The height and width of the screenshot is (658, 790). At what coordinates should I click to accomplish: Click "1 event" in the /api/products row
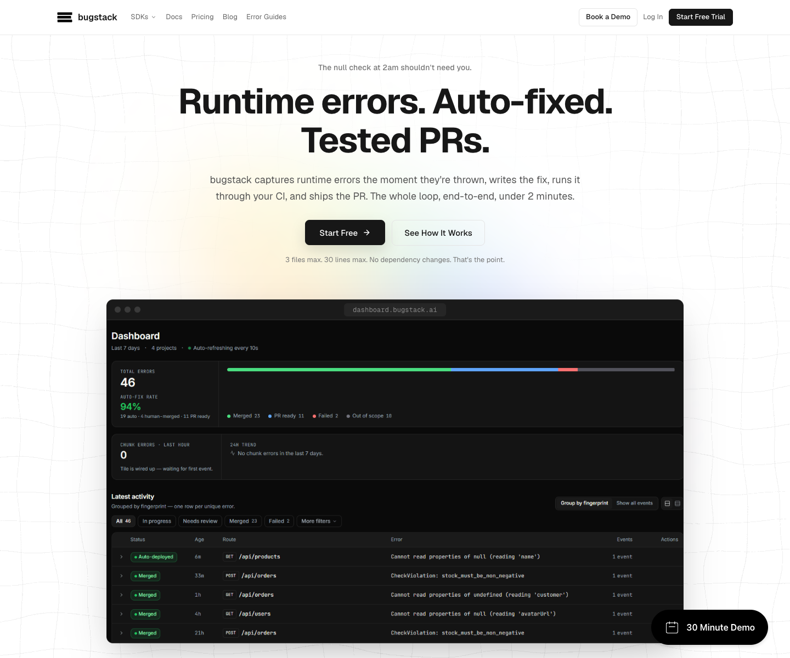click(622, 557)
